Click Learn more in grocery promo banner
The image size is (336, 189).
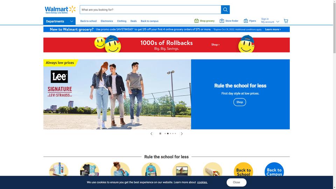tap(273, 29)
